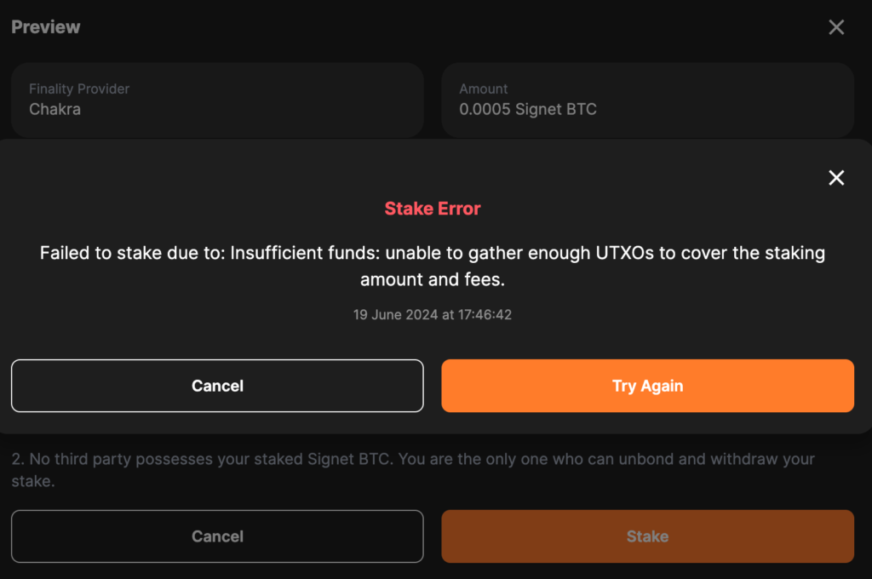872x579 pixels.
Task: Click the Chakra provider name
Action: pos(55,109)
